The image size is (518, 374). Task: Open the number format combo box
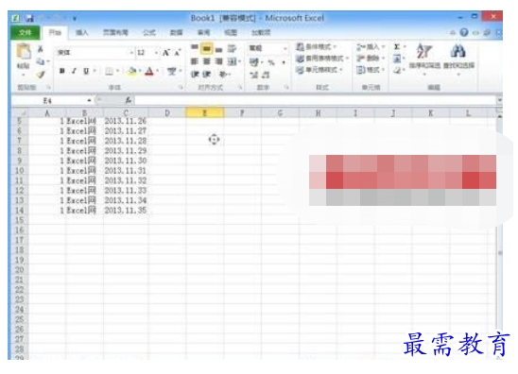(268, 48)
